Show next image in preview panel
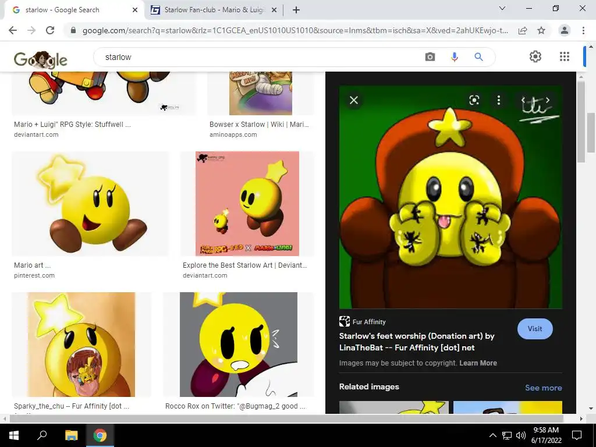The height and width of the screenshot is (447, 596). point(548,100)
